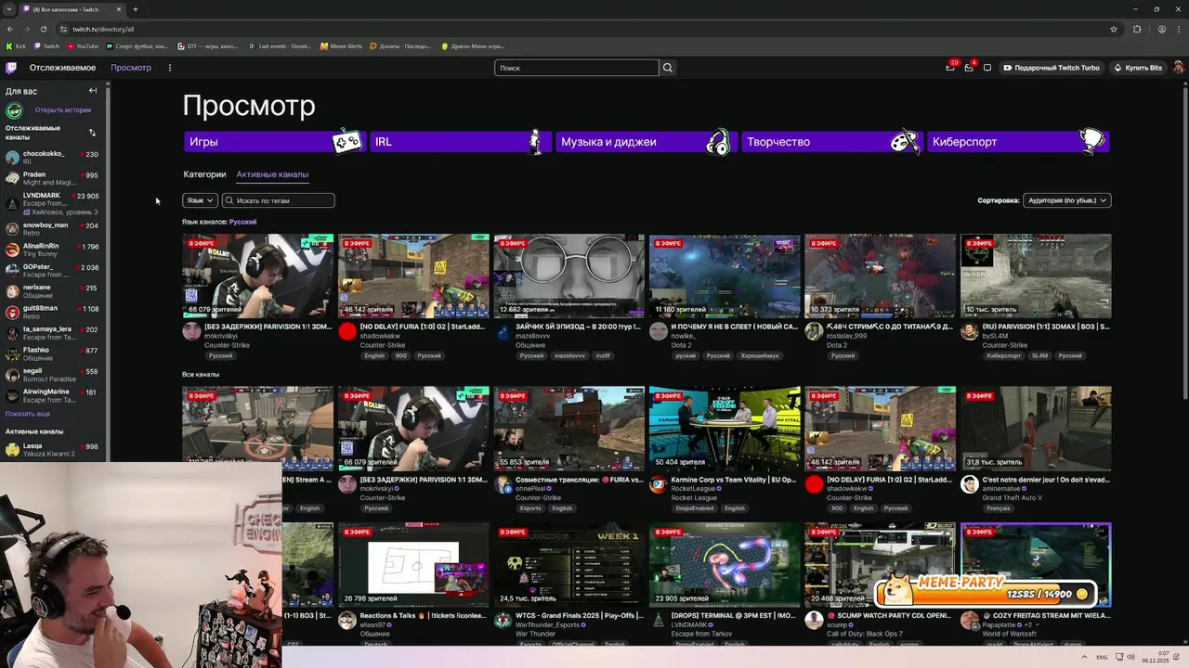Open the shadowkekw red channel avatar
Image resolution: width=1189 pixels, height=668 pixels.
(x=347, y=331)
